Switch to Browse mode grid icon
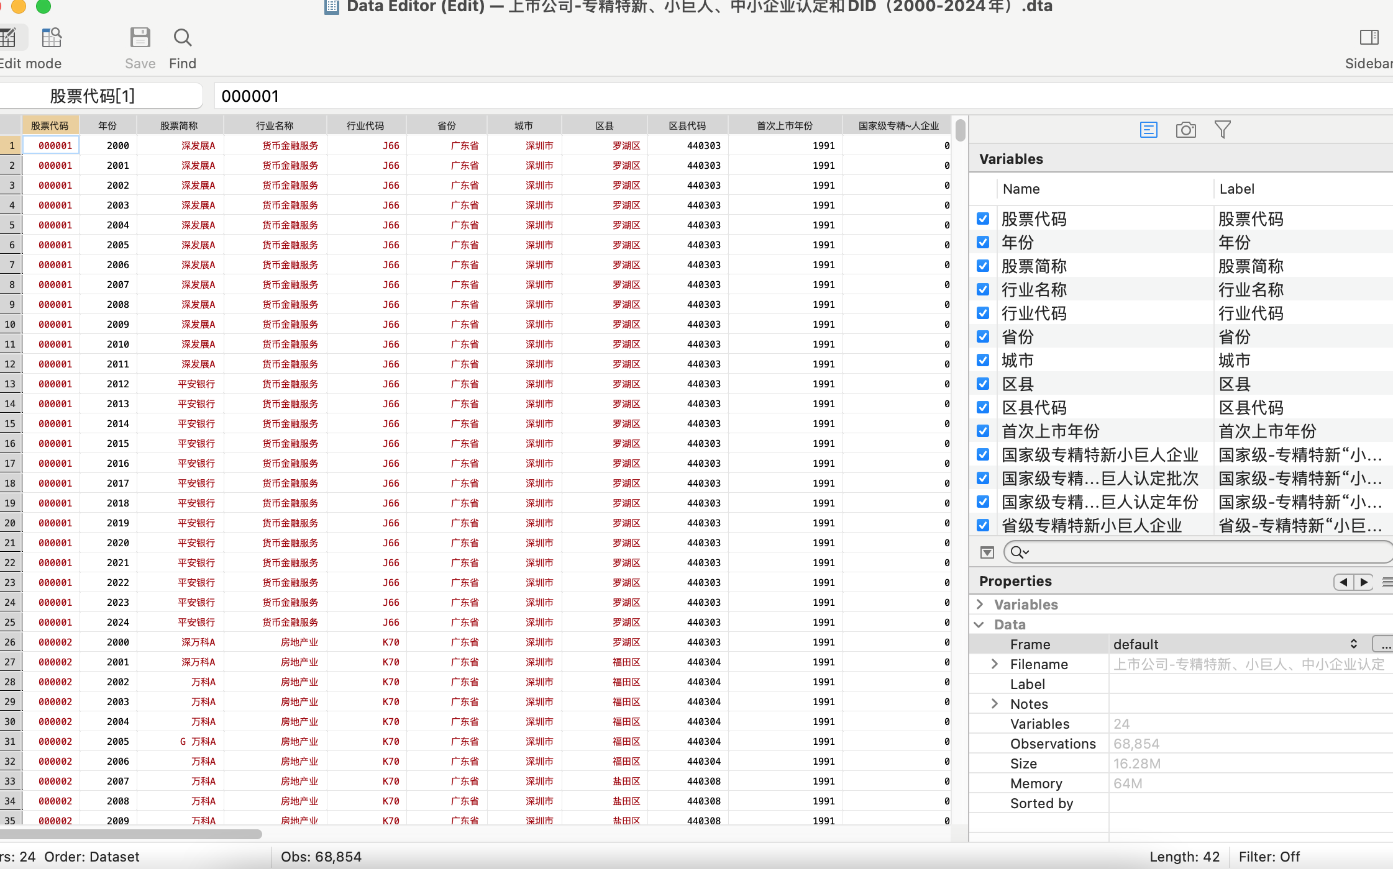Screen dimensions: 1393x869 click(x=52, y=38)
